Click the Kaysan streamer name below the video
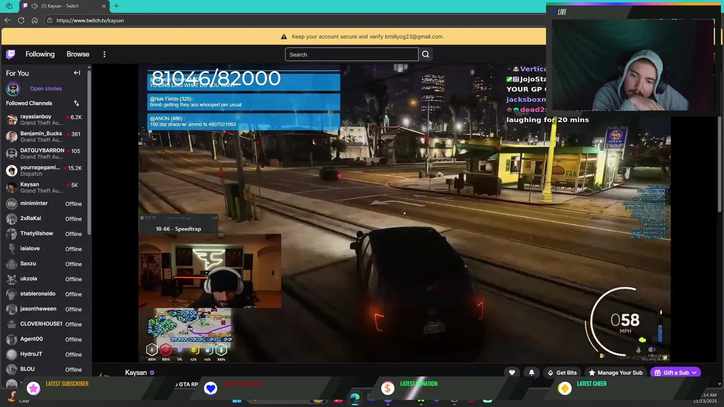The height and width of the screenshot is (407, 724). click(136, 373)
